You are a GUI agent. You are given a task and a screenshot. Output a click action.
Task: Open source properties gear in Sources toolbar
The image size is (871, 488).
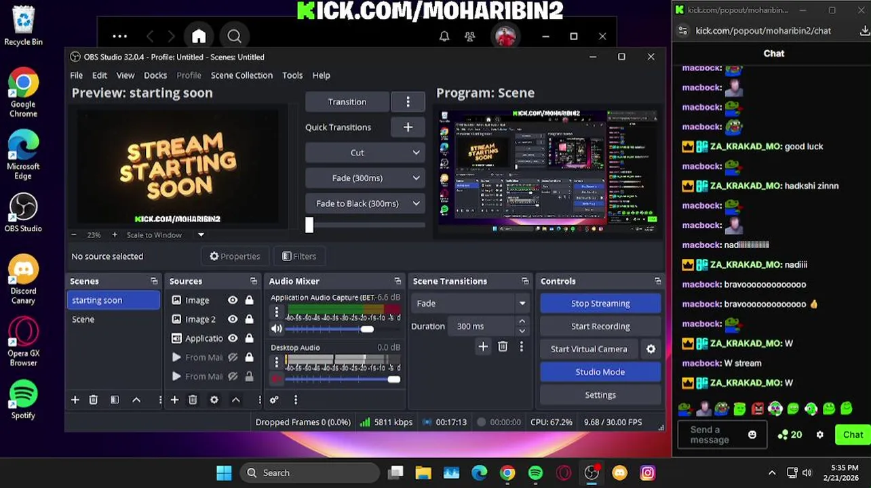214,400
